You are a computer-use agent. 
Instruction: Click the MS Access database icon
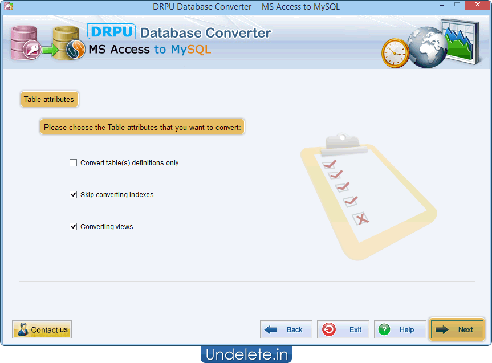[x=25, y=43]
